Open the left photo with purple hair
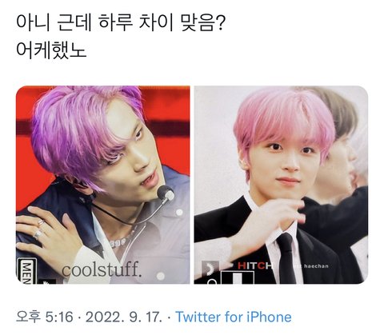 coord(103,185)
